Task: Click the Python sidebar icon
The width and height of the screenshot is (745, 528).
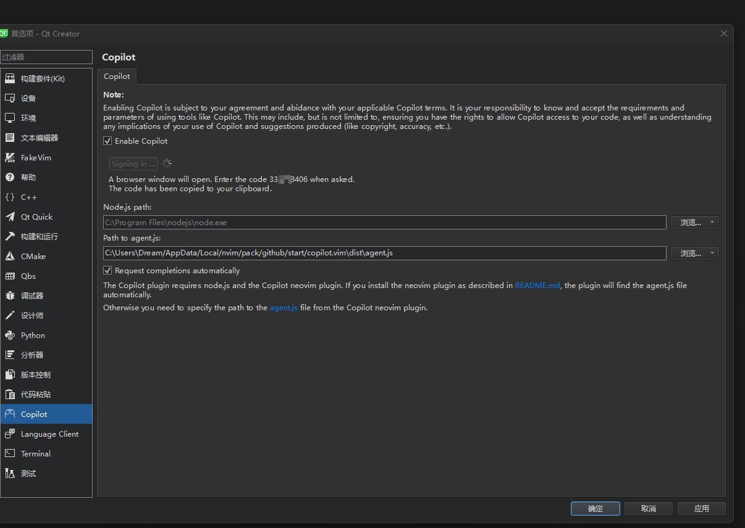Action: coord(10,335)
